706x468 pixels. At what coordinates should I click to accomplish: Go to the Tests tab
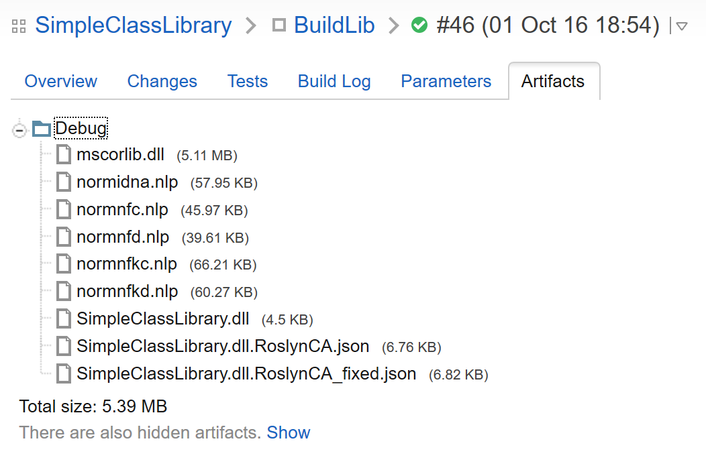coord(248,81)
